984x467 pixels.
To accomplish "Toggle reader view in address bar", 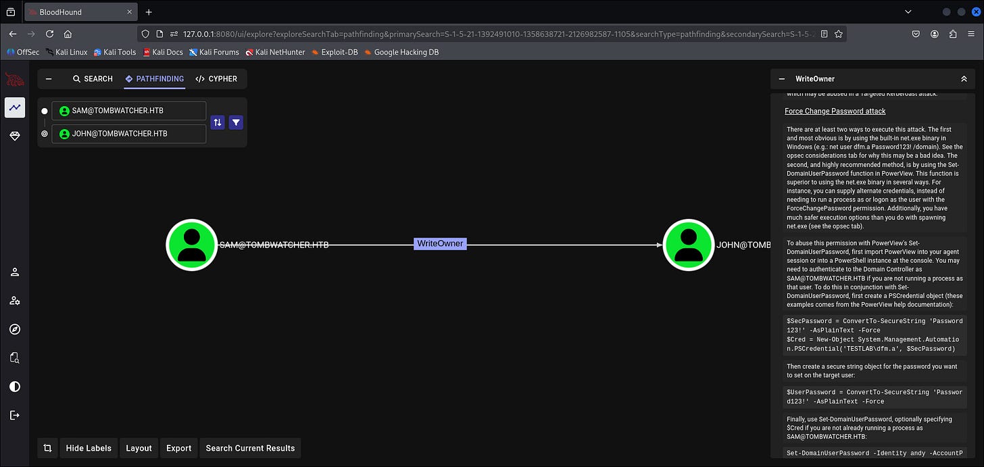I will [x=825, y=34].
